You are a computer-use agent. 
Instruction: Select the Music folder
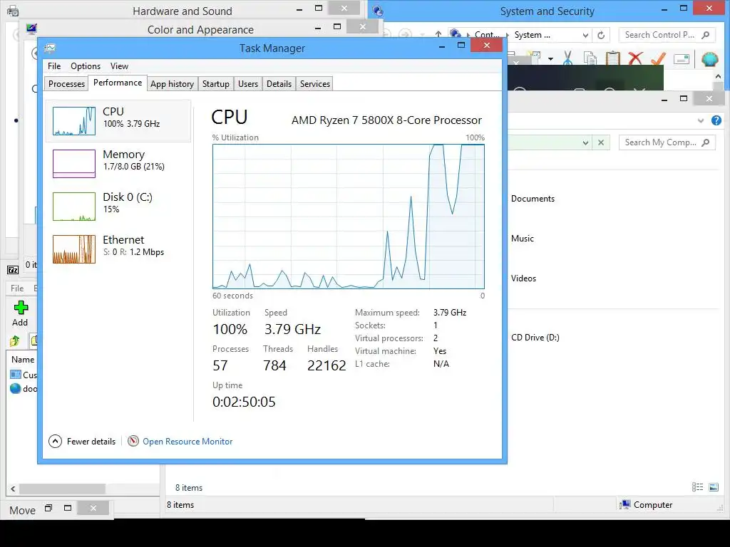click(x=523, y=239)
